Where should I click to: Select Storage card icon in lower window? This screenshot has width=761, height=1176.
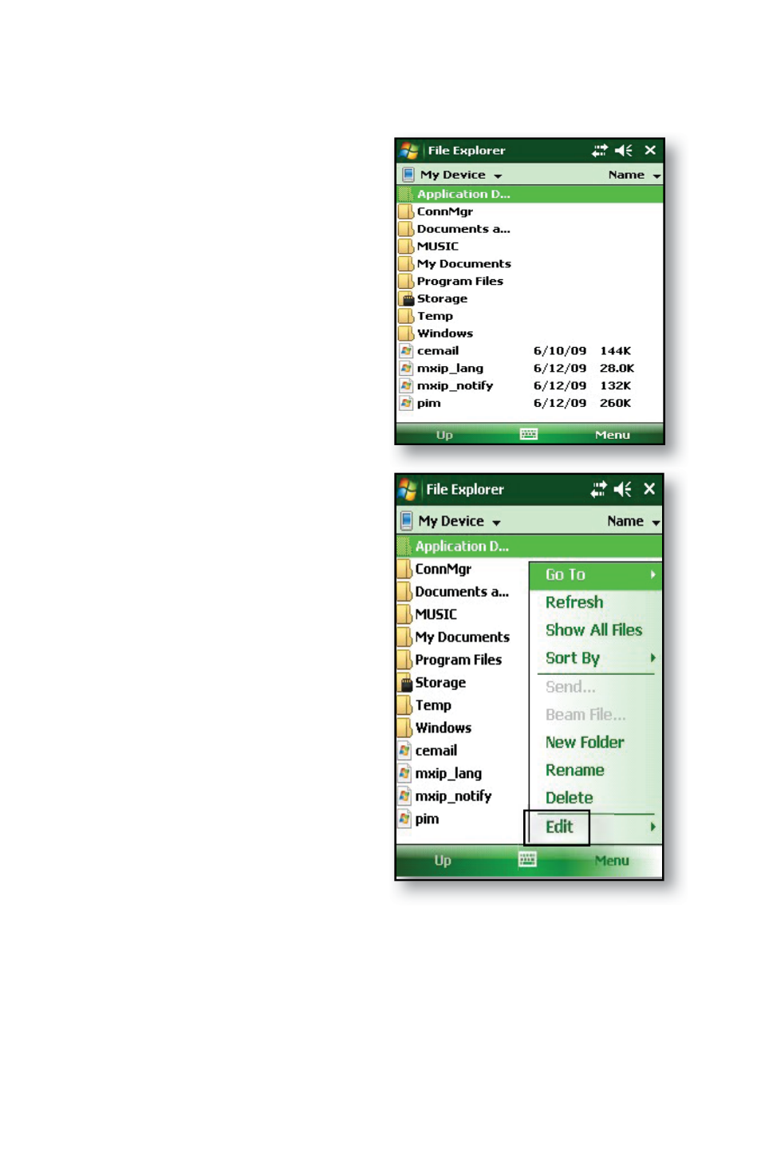405,682
